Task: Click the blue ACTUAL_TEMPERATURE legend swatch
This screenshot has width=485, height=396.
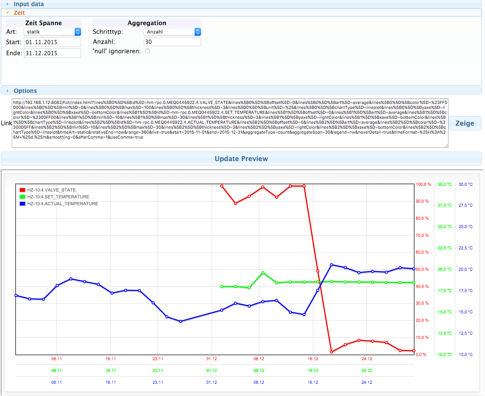Action: (x=22, y=204)
